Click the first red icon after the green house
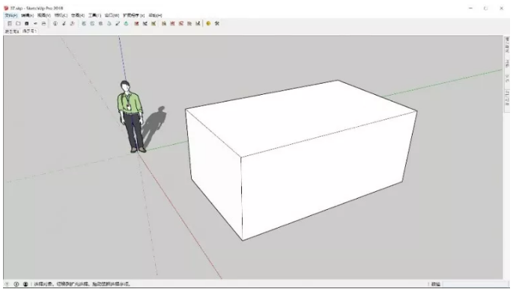Viewport: 516px width, 292px height. coord(136,24)
